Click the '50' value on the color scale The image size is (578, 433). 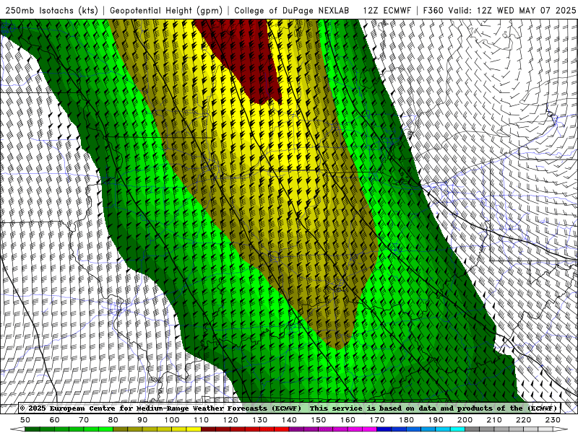(25, 420)
